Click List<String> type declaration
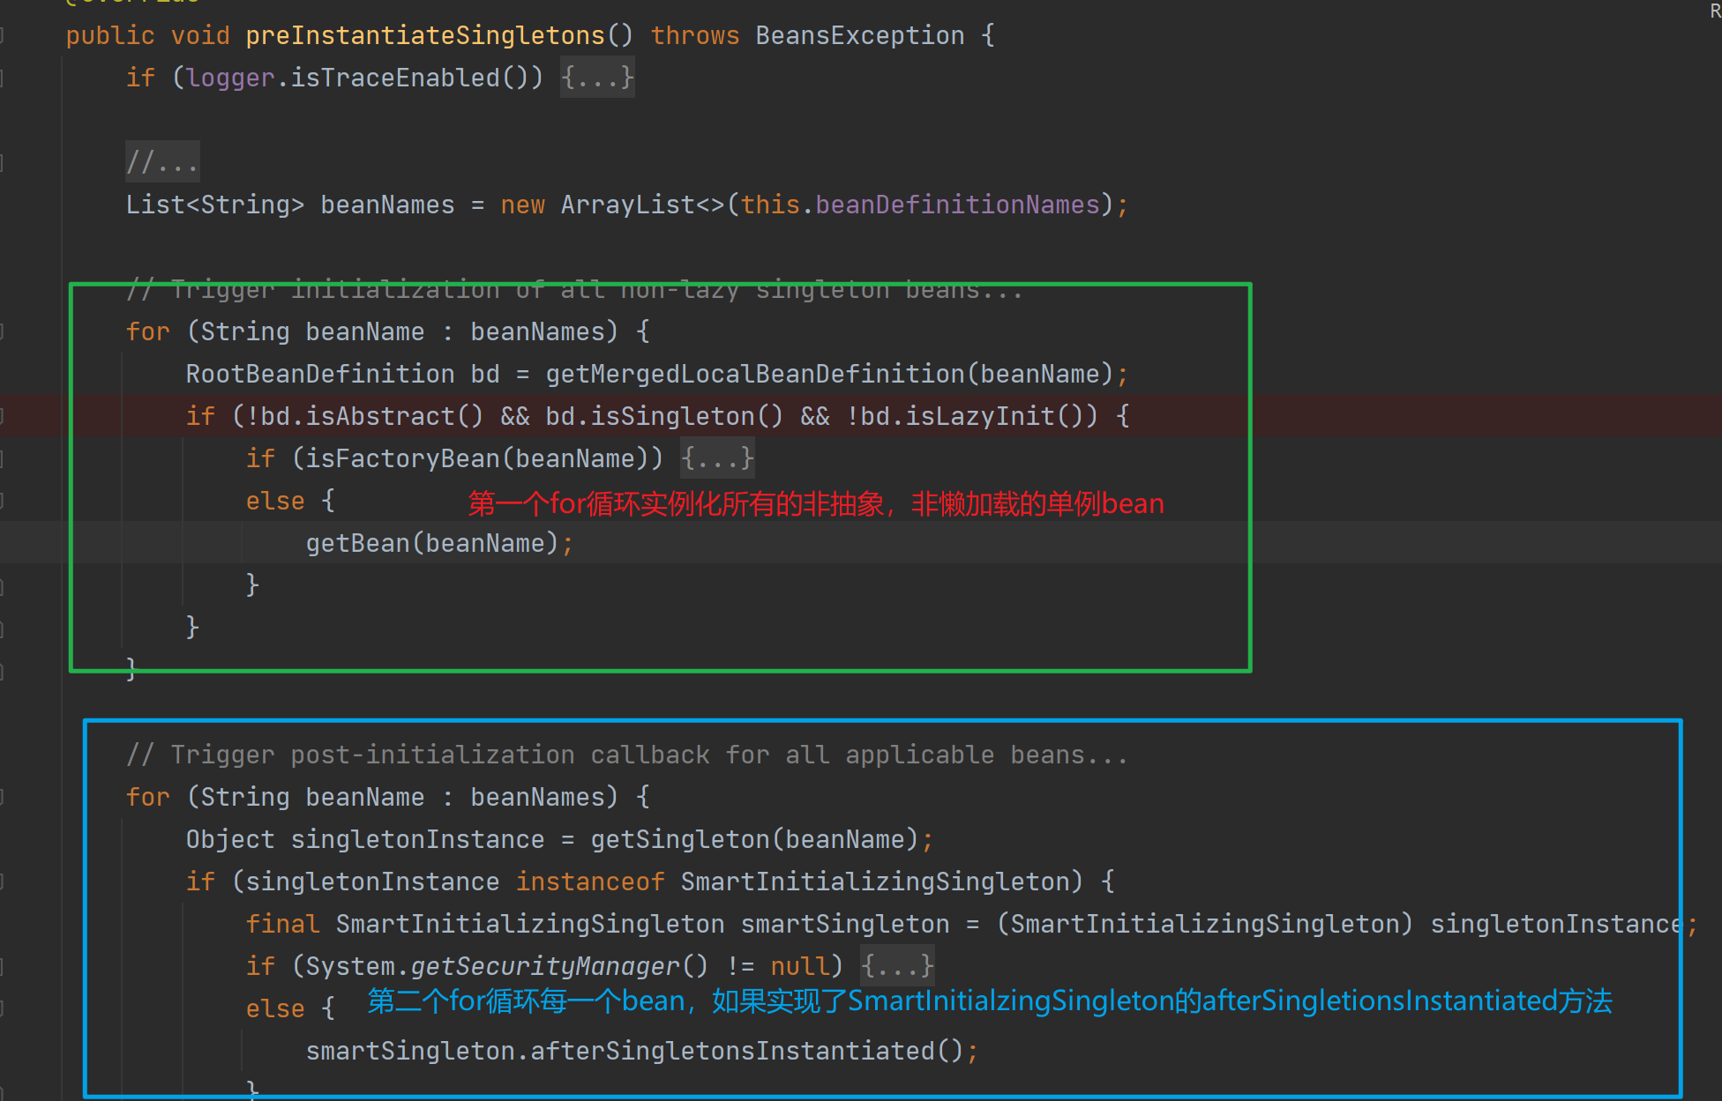This screenshot has width=1722, height=1101. (x=215, y=205)
